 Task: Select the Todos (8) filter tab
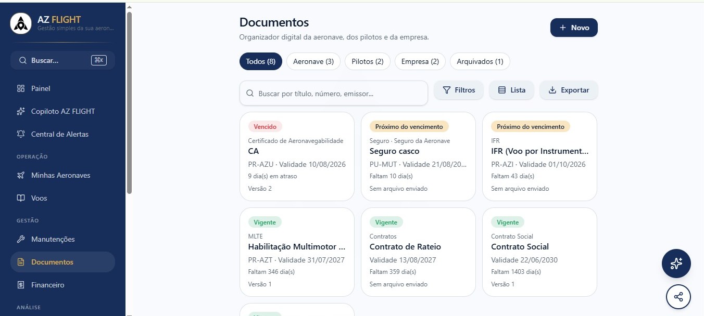coord(261,61)
